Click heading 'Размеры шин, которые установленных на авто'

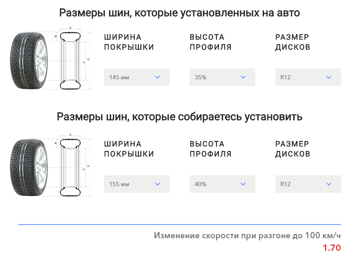(179, 13)
